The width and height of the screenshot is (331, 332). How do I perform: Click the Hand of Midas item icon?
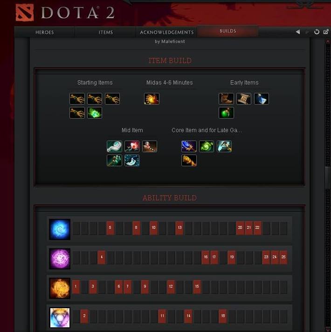(152, 99)
